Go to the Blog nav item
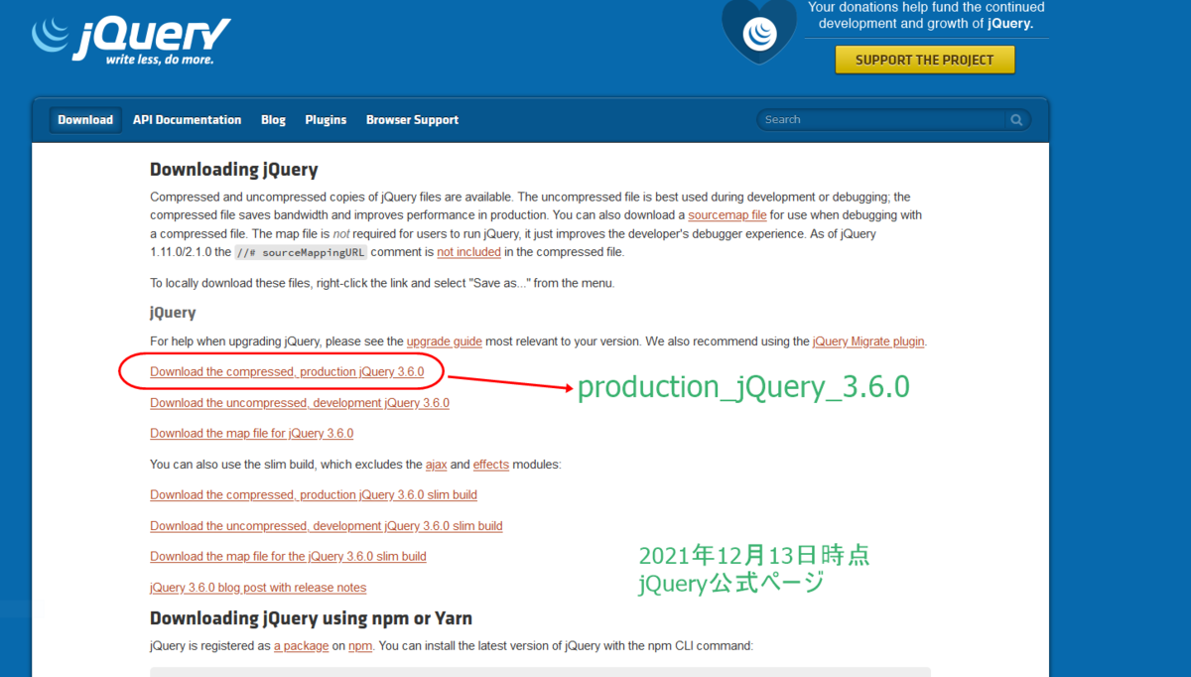This screenshot has width=1191, height=677. click(273, 120)
